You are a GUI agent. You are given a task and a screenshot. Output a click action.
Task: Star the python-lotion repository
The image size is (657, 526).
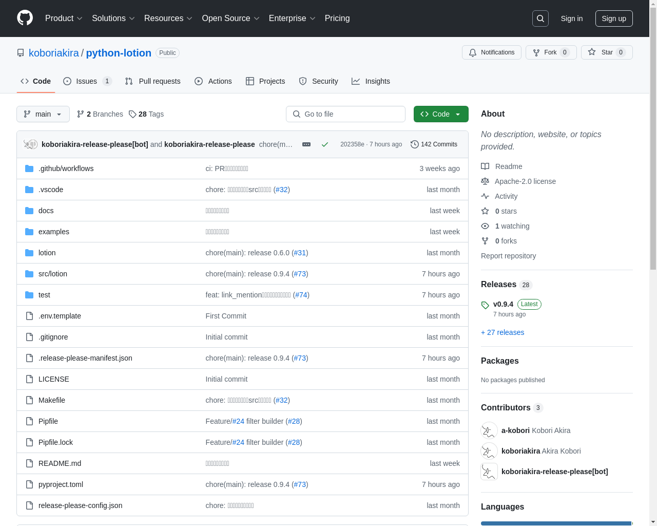point(607,52)
